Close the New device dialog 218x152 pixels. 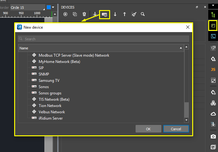click(188, 27)
